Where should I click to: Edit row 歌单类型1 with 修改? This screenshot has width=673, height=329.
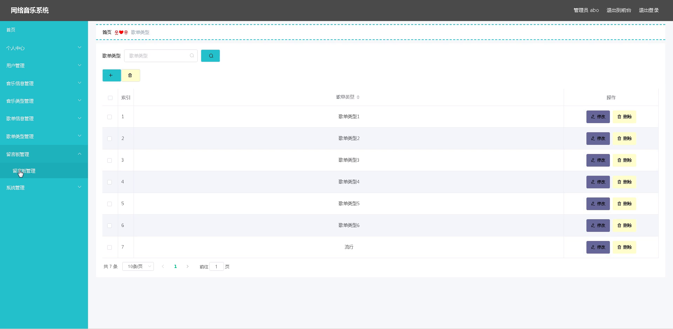point(598,117)
